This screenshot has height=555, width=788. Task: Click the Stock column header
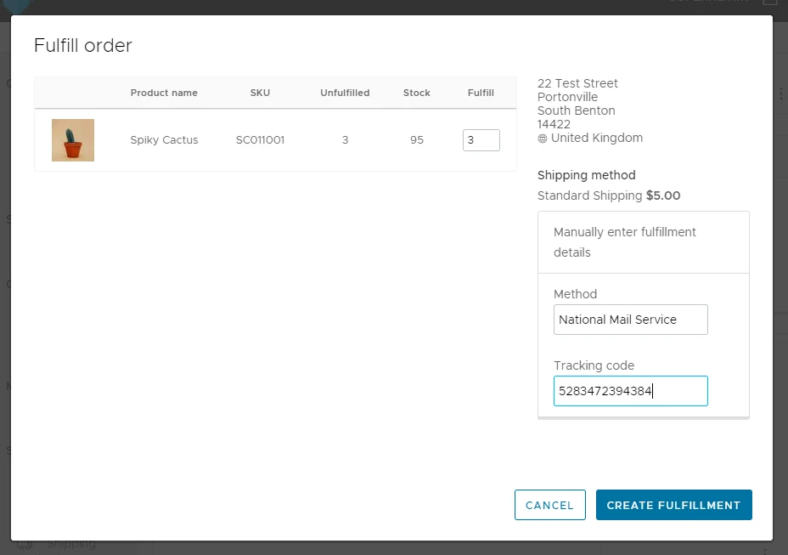point(416,93)
